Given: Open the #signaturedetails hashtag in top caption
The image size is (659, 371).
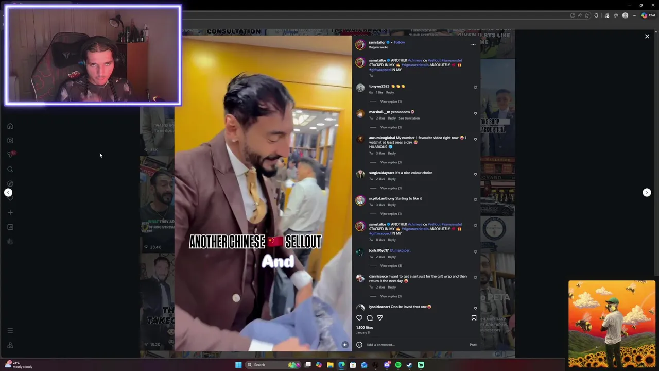Looking at the screenshot, I should pyautogui.click(x=415, y=65).
